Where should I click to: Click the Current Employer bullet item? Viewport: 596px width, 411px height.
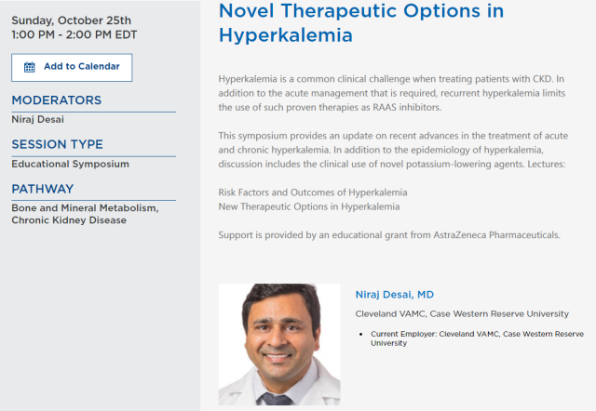pyautogui.click(x=477, y=338)
